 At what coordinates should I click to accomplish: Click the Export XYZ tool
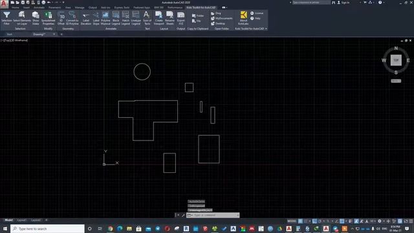coord(181,18)
